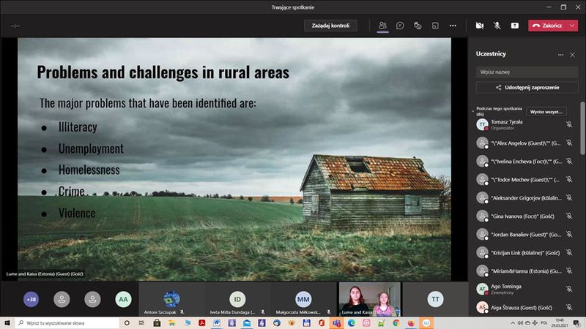Open Word from the taskbar
586x329 pixels.
coord(216,322)
